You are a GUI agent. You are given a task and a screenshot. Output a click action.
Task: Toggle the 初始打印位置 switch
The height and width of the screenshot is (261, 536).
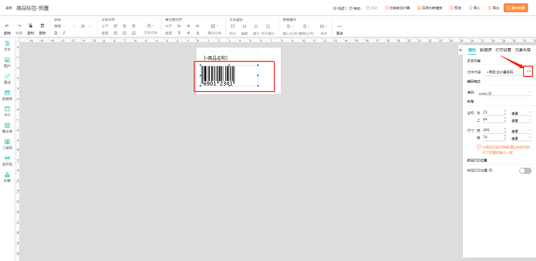(x=525, y=171)
